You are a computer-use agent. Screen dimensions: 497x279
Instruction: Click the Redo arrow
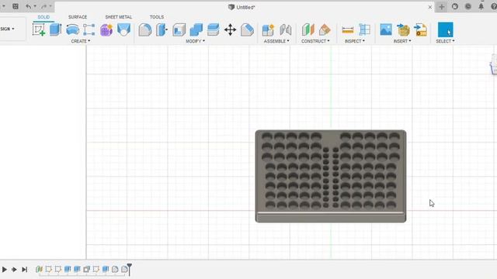[44, 6]
